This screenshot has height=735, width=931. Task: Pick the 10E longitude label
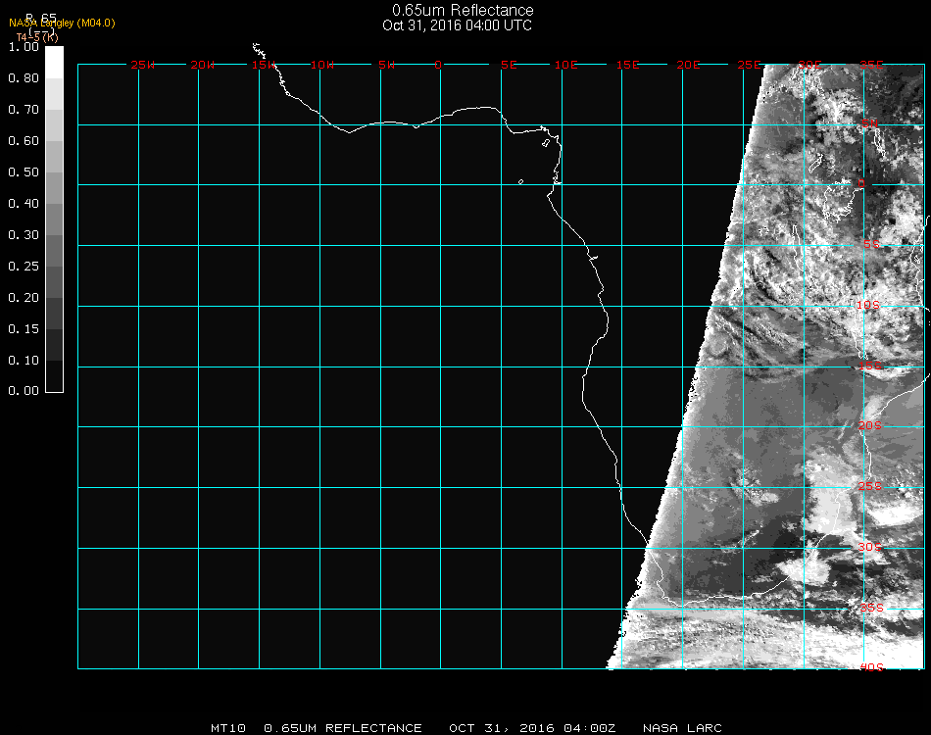click(566, 66)
